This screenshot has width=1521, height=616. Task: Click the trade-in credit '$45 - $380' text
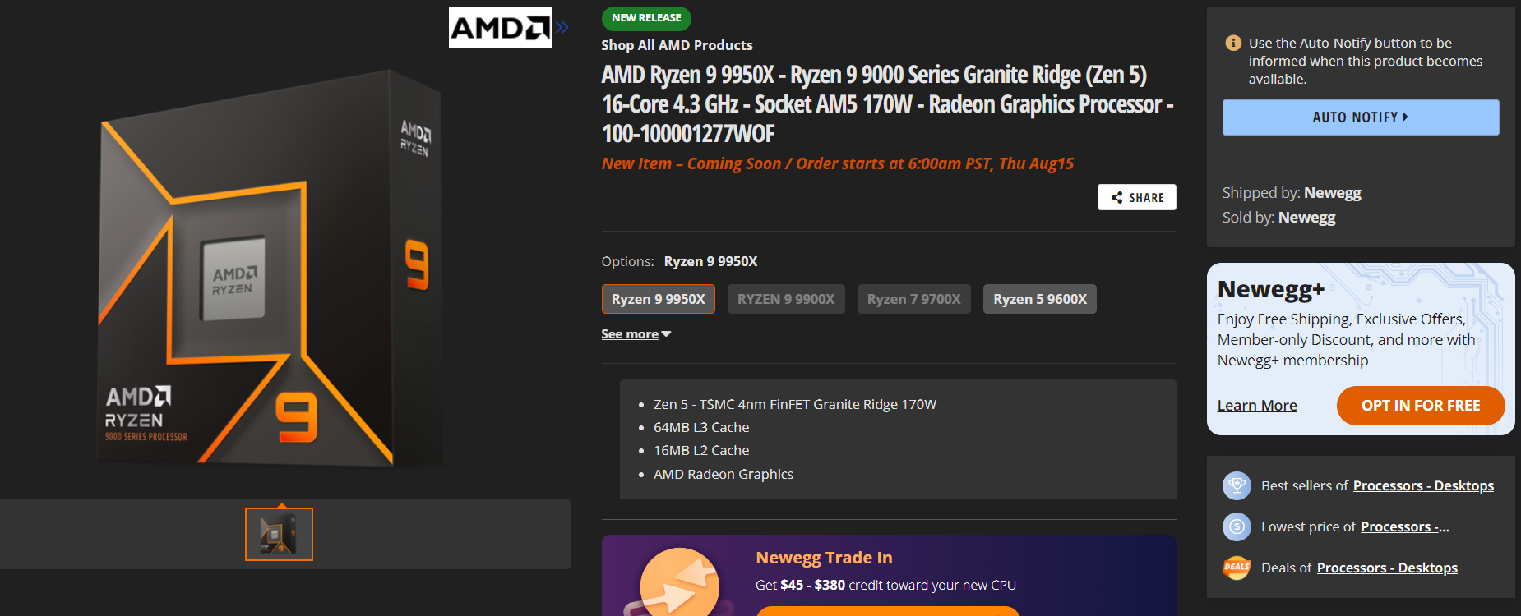pos(812,585)
